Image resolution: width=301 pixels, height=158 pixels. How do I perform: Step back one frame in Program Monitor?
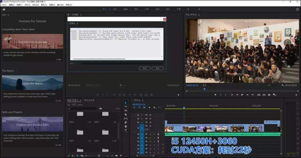(237, 95)
